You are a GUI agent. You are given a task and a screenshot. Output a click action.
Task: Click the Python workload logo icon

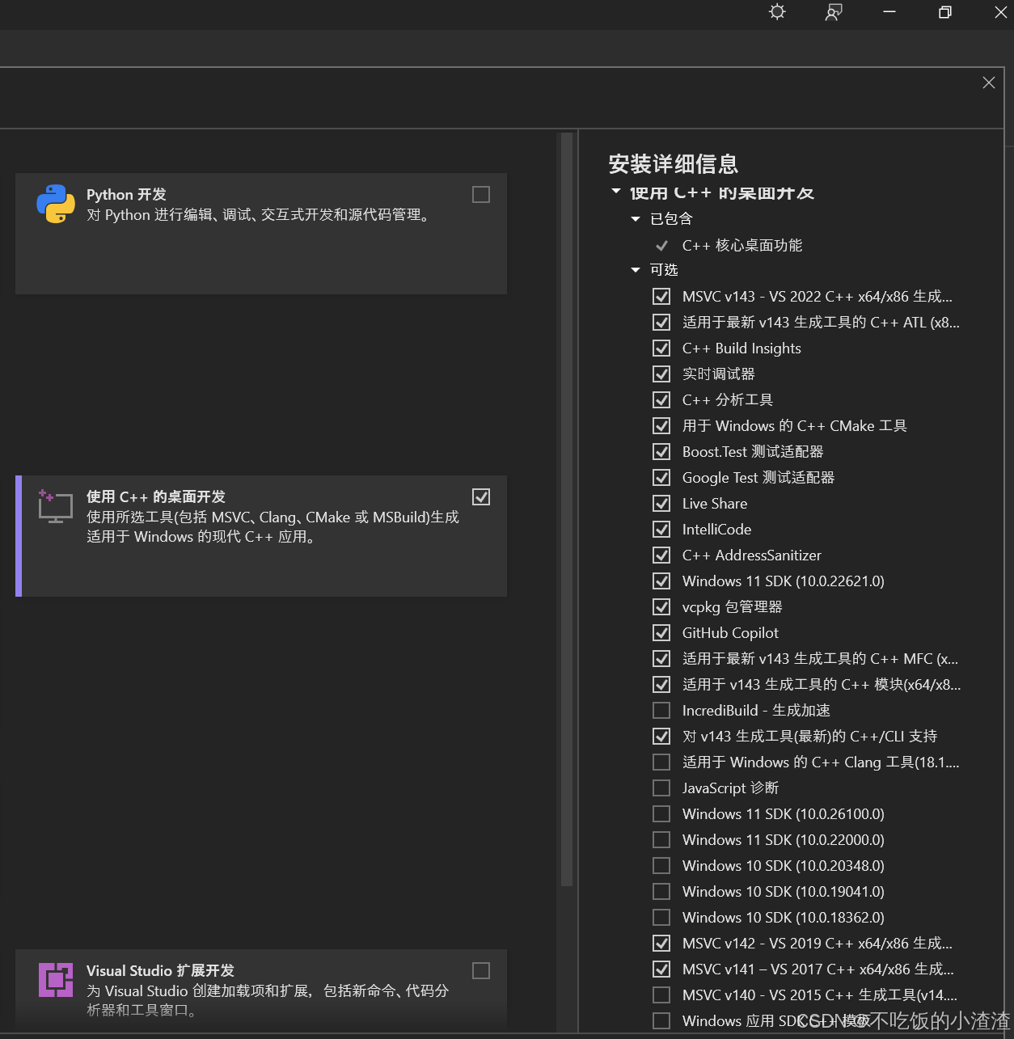[54, 205]
